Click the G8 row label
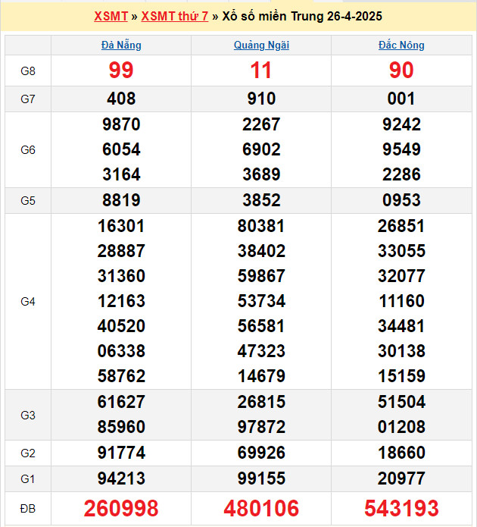This screenshot has height=527, width=477. coord(28,71)
